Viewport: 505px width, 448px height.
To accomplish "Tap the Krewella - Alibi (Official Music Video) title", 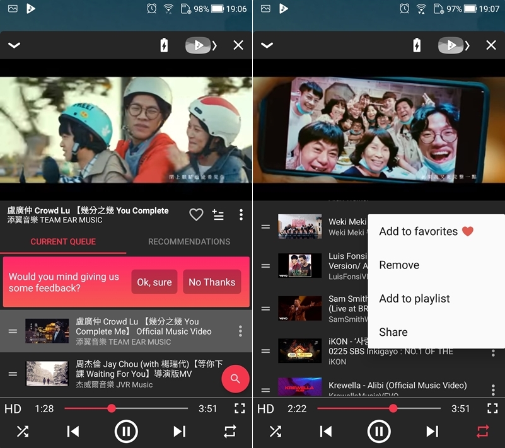I will [x=397, y=385].
